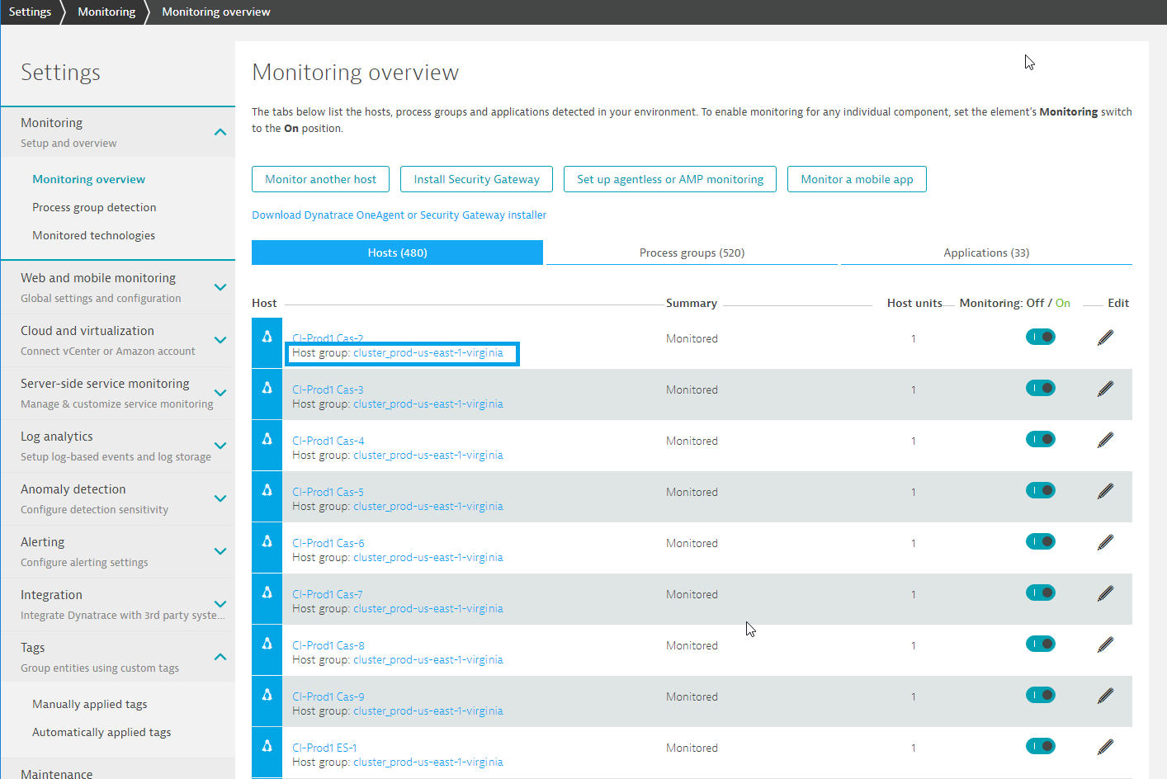The height and width of the screenshot is (779, 1167).
Task: Open host link CI-Prod1 Cas-6
Action: coord(328,543)
